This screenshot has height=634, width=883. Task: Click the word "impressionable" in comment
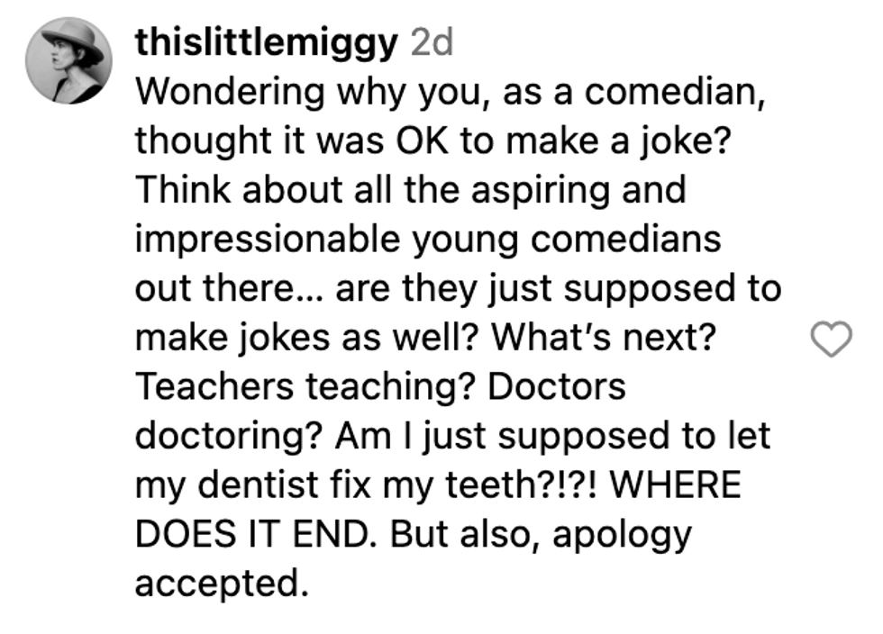(269, 240)
